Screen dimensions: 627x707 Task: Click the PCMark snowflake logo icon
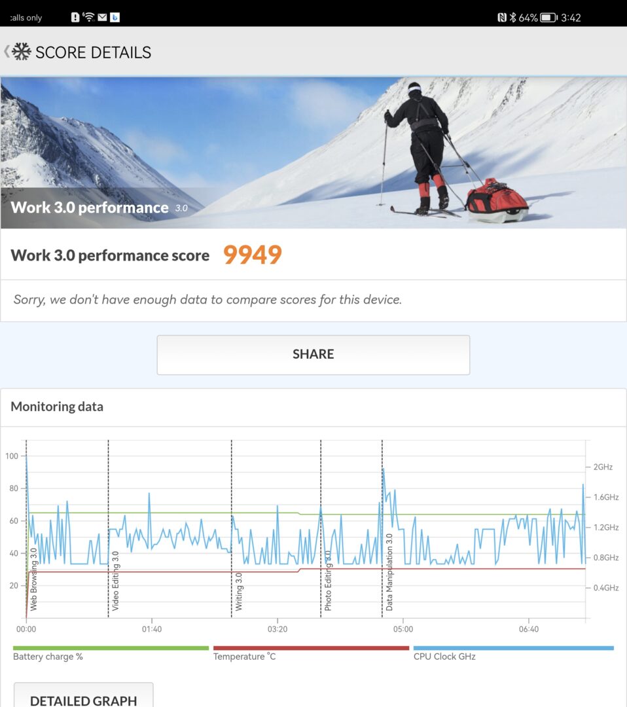tap(21, 52)
